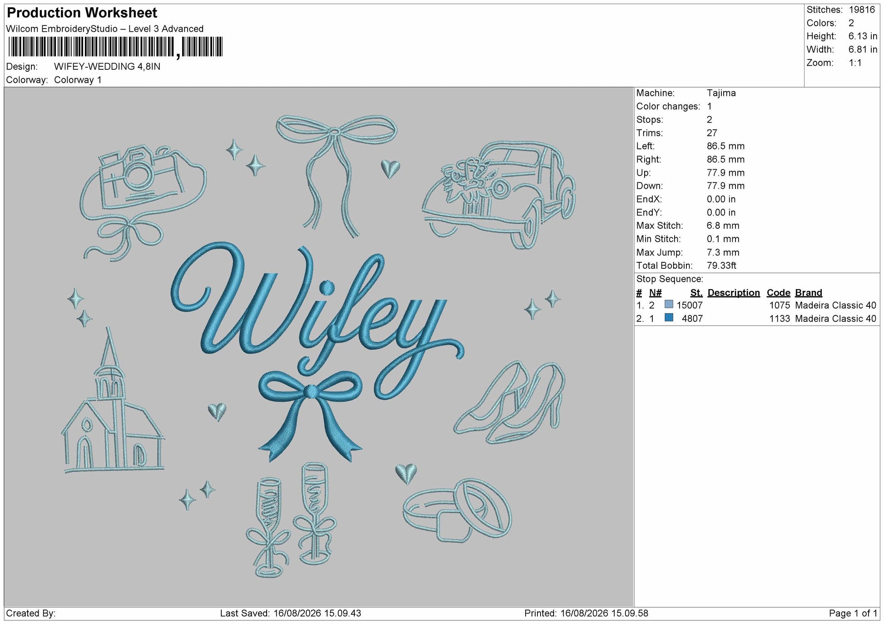Click 'Madeira Classic 40' in row 1

coord(835,305)
